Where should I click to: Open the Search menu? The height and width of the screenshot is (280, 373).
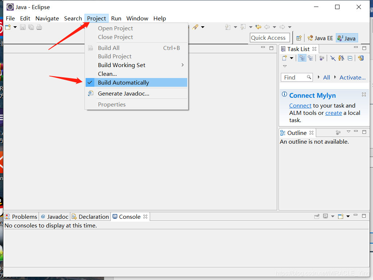point(73,18)
